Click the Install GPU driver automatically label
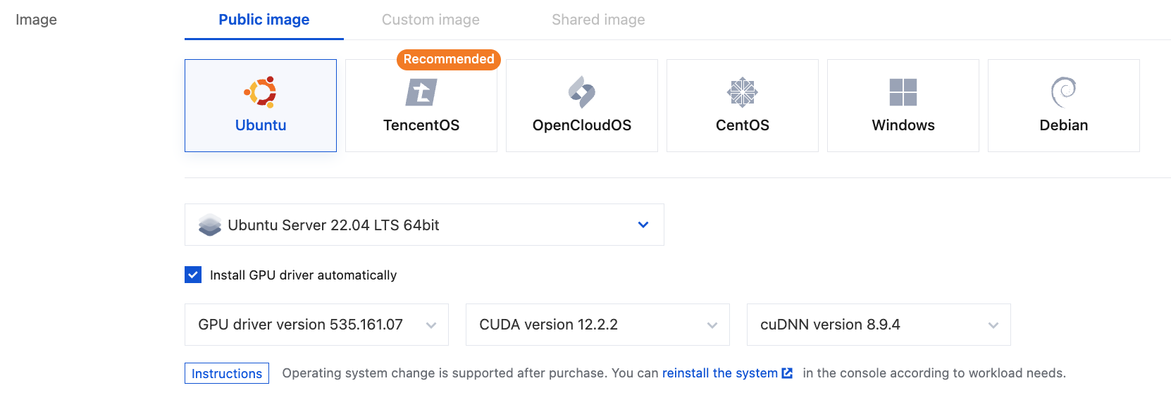Screen dimensions: 1171x407 303,275
